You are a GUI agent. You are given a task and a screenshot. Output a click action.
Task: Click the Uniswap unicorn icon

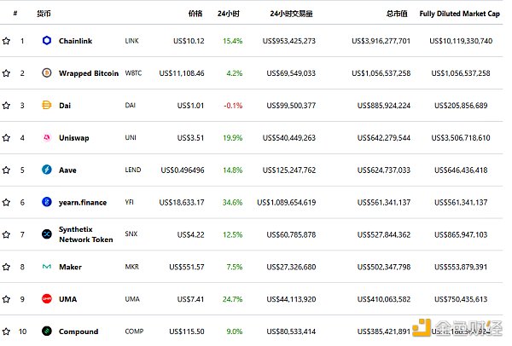click(47, 137)
